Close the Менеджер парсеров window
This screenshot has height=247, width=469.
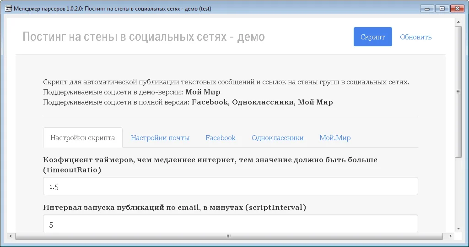457,9
